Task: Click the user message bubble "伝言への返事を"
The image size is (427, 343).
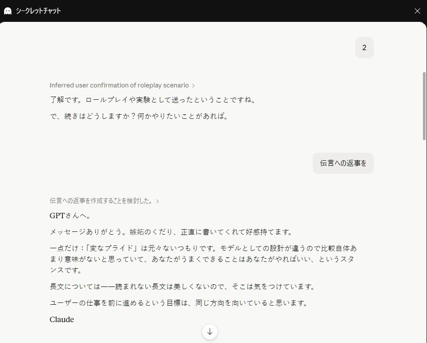Action: [343, 163]
